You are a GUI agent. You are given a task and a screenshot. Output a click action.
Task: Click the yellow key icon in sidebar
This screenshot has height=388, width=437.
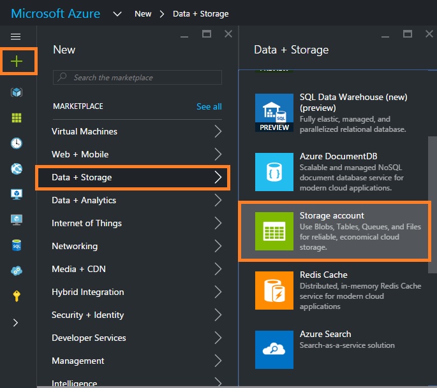(17, 296)
